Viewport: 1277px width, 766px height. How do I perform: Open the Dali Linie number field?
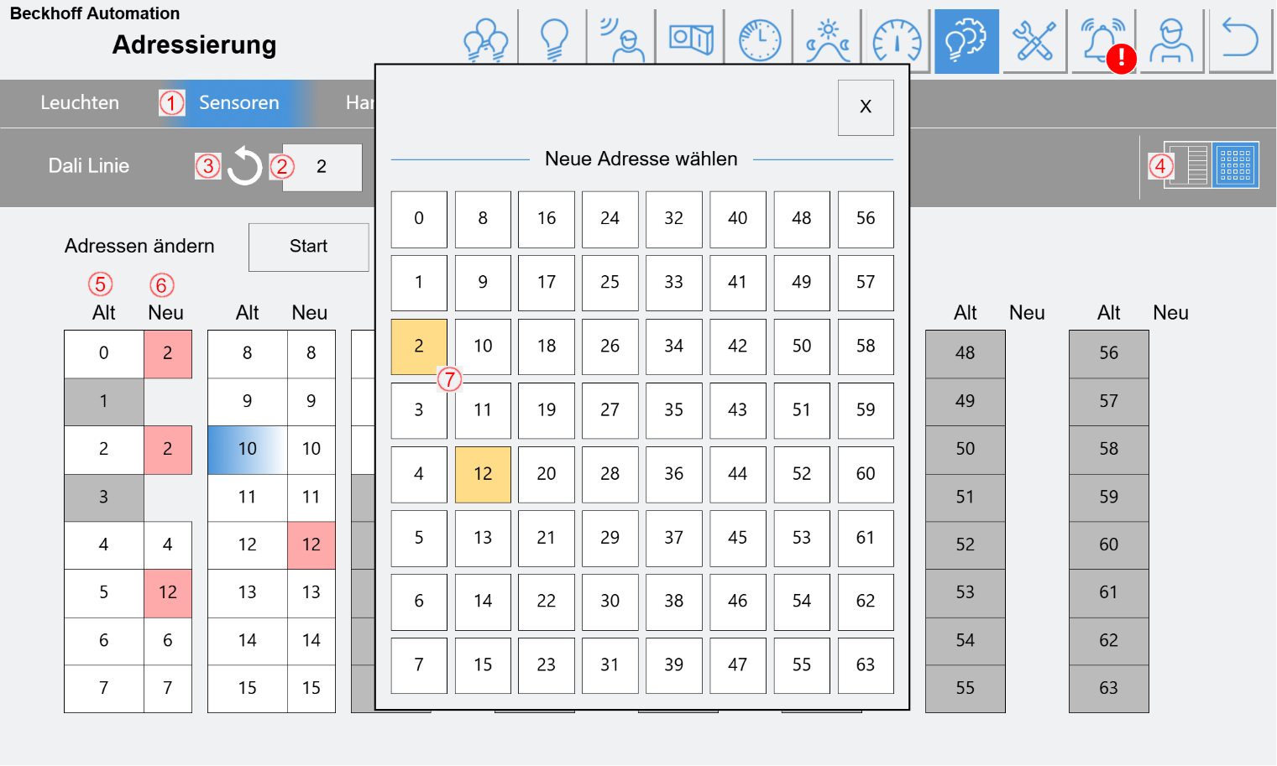coord(322,167)
